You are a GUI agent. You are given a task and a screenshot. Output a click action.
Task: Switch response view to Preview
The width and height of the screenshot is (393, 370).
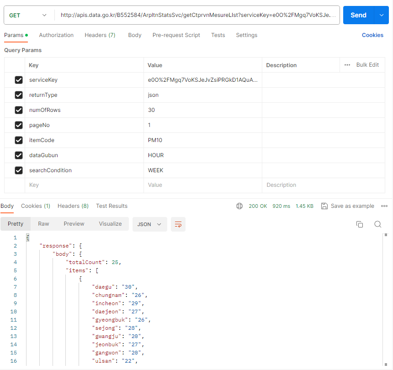74,224
